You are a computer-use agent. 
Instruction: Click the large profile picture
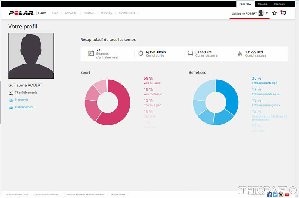(x=31, y=56)
